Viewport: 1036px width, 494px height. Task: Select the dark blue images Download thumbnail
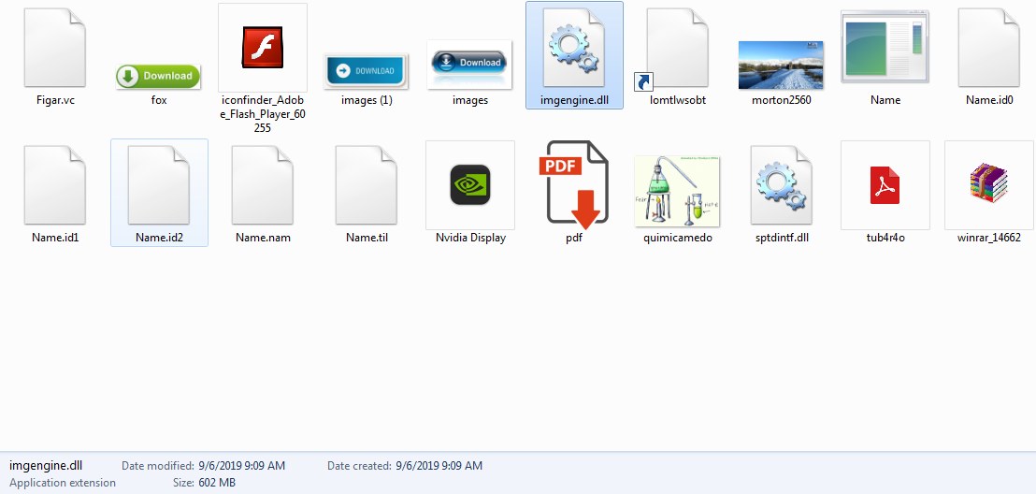click(x=469, y=65)
